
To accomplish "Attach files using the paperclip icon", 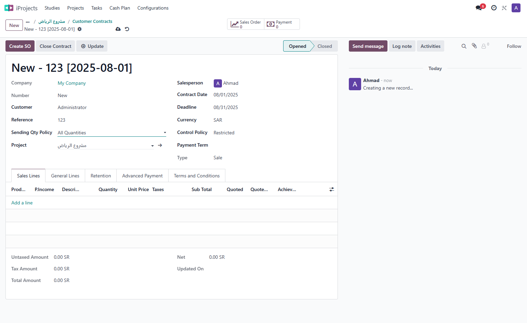I will coord(474,46).
